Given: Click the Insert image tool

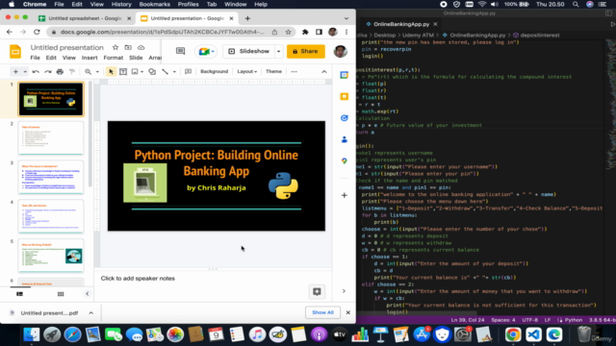Looking at the screenshot, I should [x=135, y=72].
